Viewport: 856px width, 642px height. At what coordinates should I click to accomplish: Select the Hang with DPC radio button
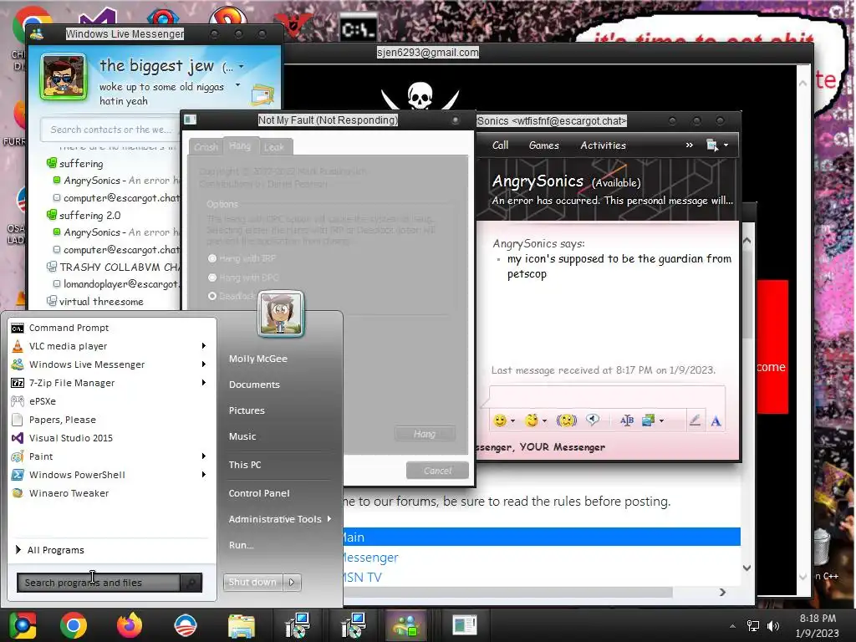[212, 278]
